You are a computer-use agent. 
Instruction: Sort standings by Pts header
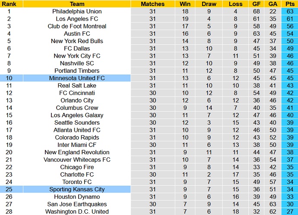pyautogui.click(x=289, y=4)
